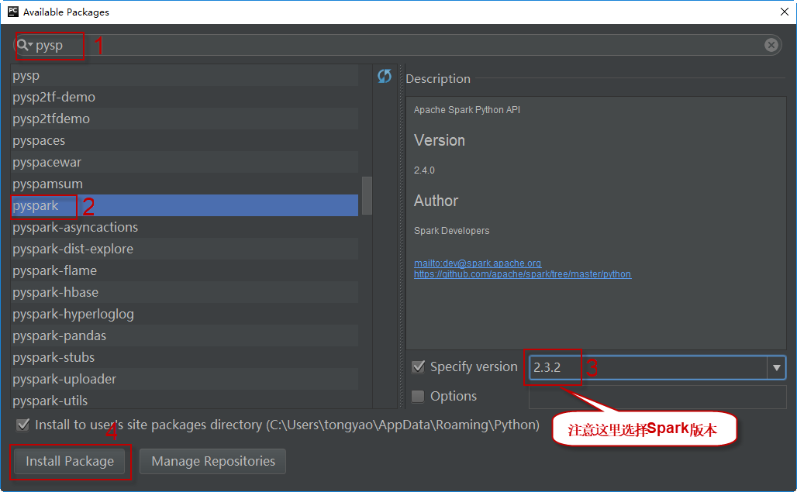
Task: Click the Install Package button
Action: pyautogui.click(x=70, y=461)
